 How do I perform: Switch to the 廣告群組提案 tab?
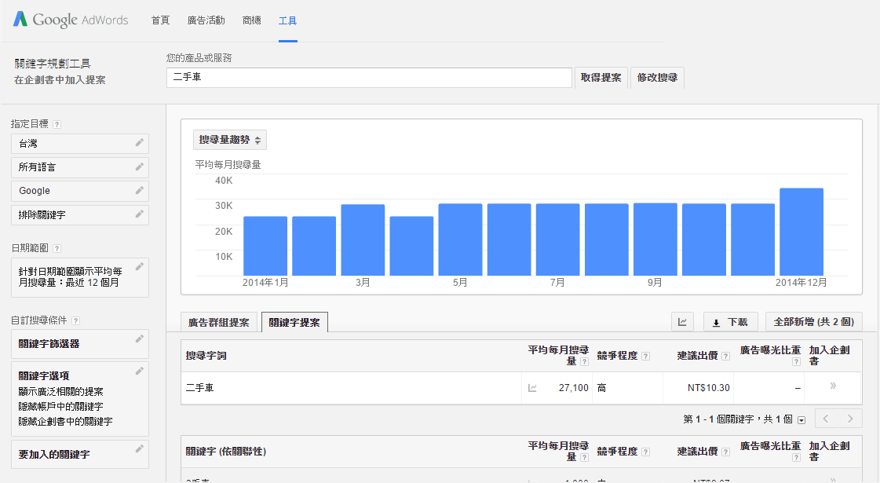coord(219,322)
